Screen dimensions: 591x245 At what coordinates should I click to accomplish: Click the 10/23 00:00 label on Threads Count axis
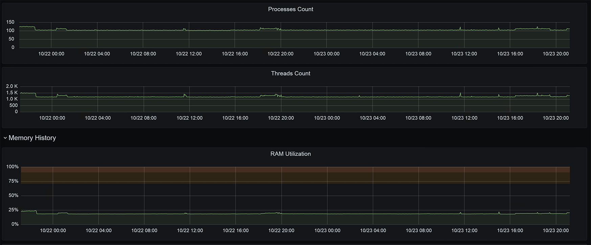coord(327,118)
